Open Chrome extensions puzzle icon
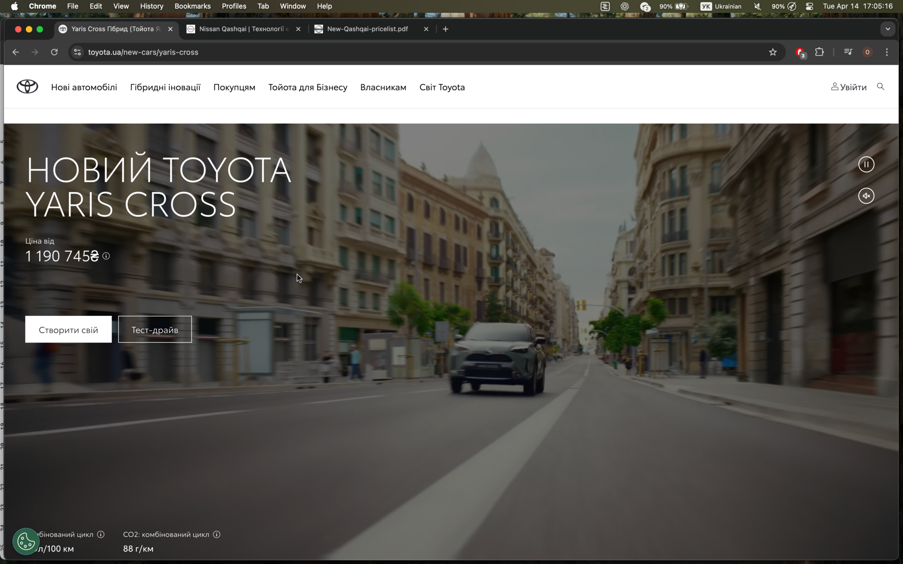The image size is (903, 564). coord(819,52)
